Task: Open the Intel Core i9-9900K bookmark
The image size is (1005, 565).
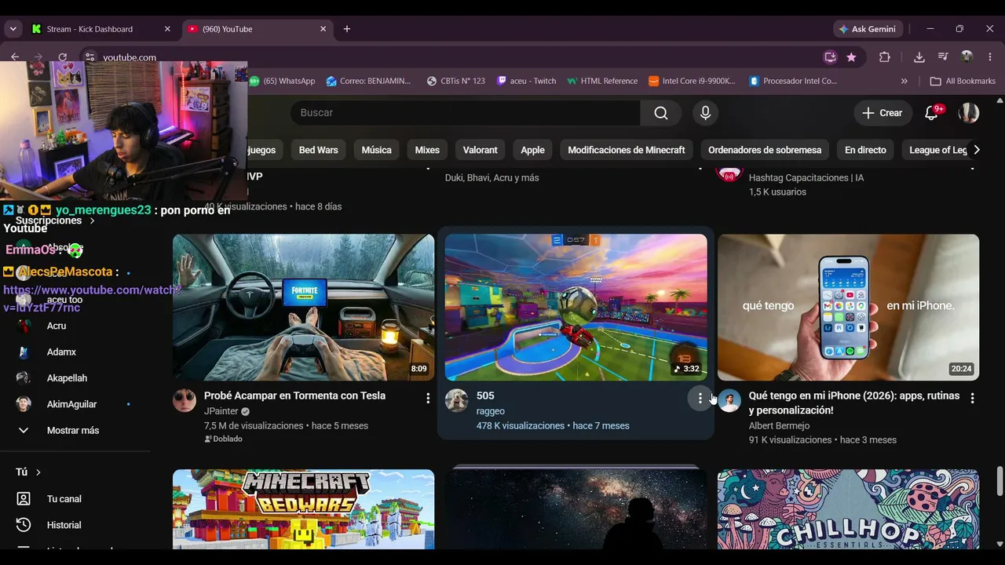Action: click(x=693, y=81)
